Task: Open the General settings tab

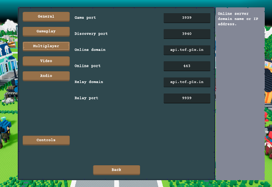Action: tap(46, 17)
